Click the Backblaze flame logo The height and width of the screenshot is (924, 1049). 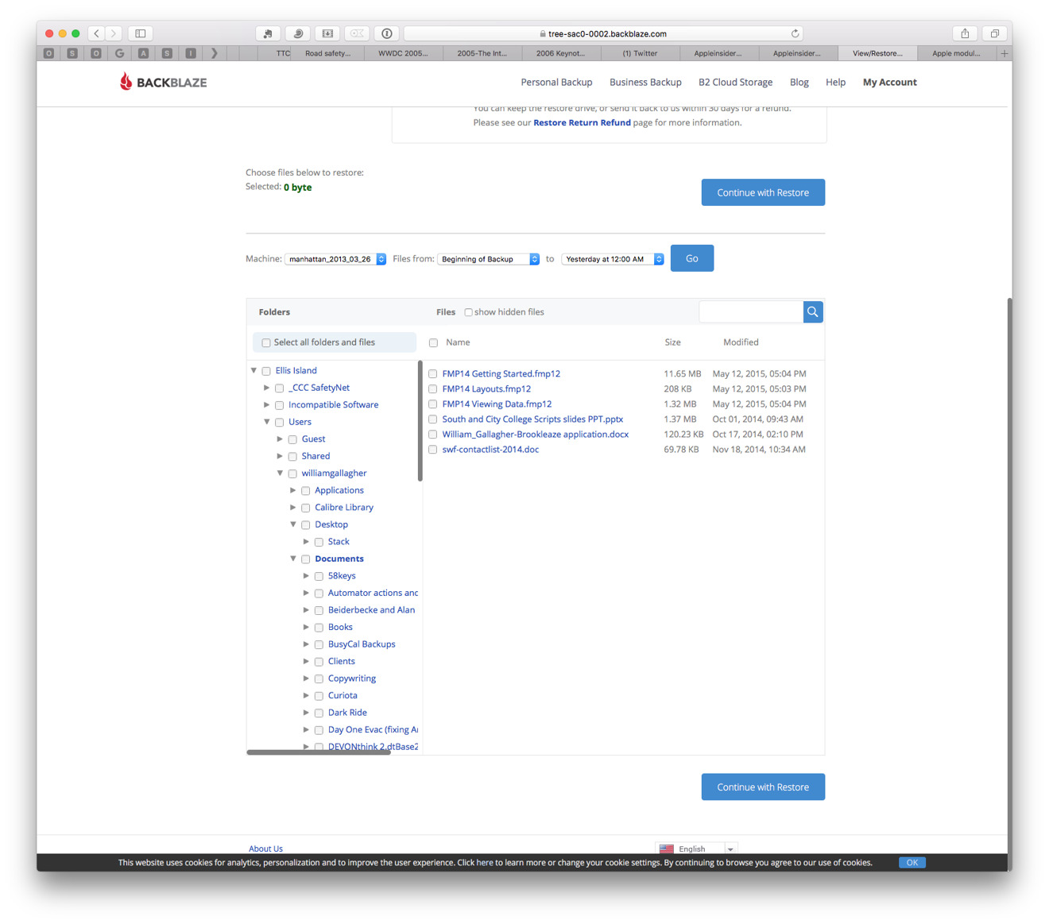point(126,81)
